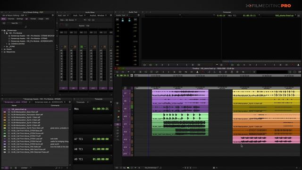This screenshot has height=170, width=302.
Task: Switch to the Format tab
Action: [x=33, y=19]
